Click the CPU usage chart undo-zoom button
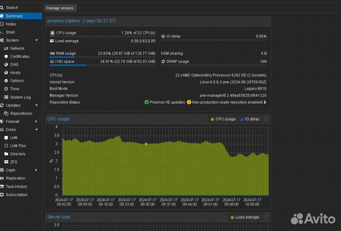 tap(266, 119)
